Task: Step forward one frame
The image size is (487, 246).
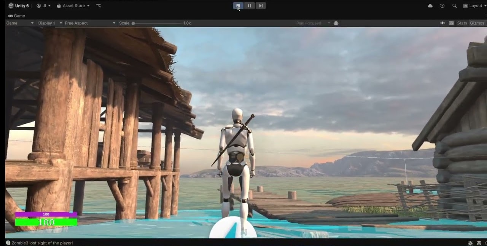Action: (261, 6)
